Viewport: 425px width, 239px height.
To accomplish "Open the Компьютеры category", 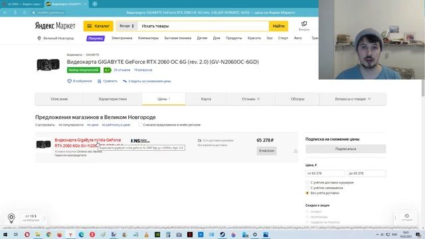I will pos(148,39).
